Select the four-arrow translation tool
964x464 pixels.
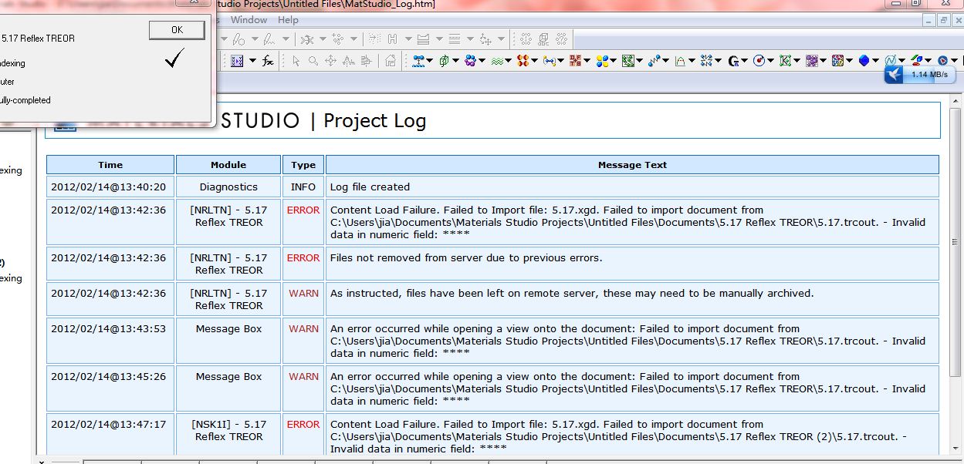click(330, 61)
